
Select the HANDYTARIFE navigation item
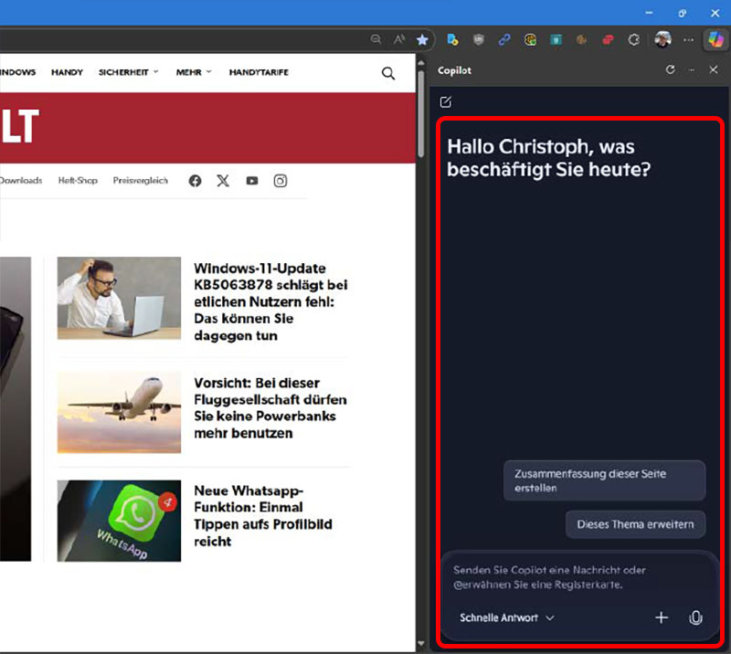(x=260, y=72)
